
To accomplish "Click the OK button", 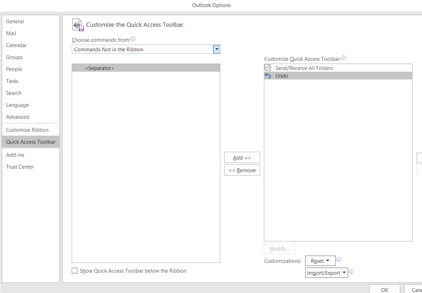I will [x=384, y=289].
